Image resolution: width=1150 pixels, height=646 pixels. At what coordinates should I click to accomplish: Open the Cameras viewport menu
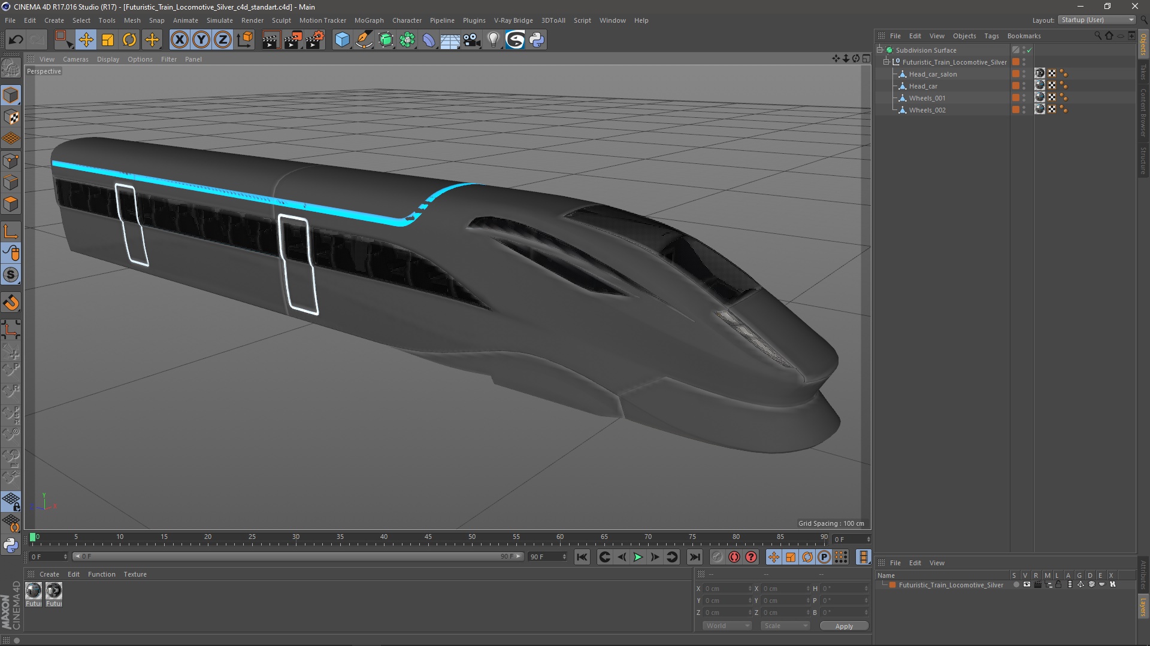pyautogui.click(x=75, y=59)
